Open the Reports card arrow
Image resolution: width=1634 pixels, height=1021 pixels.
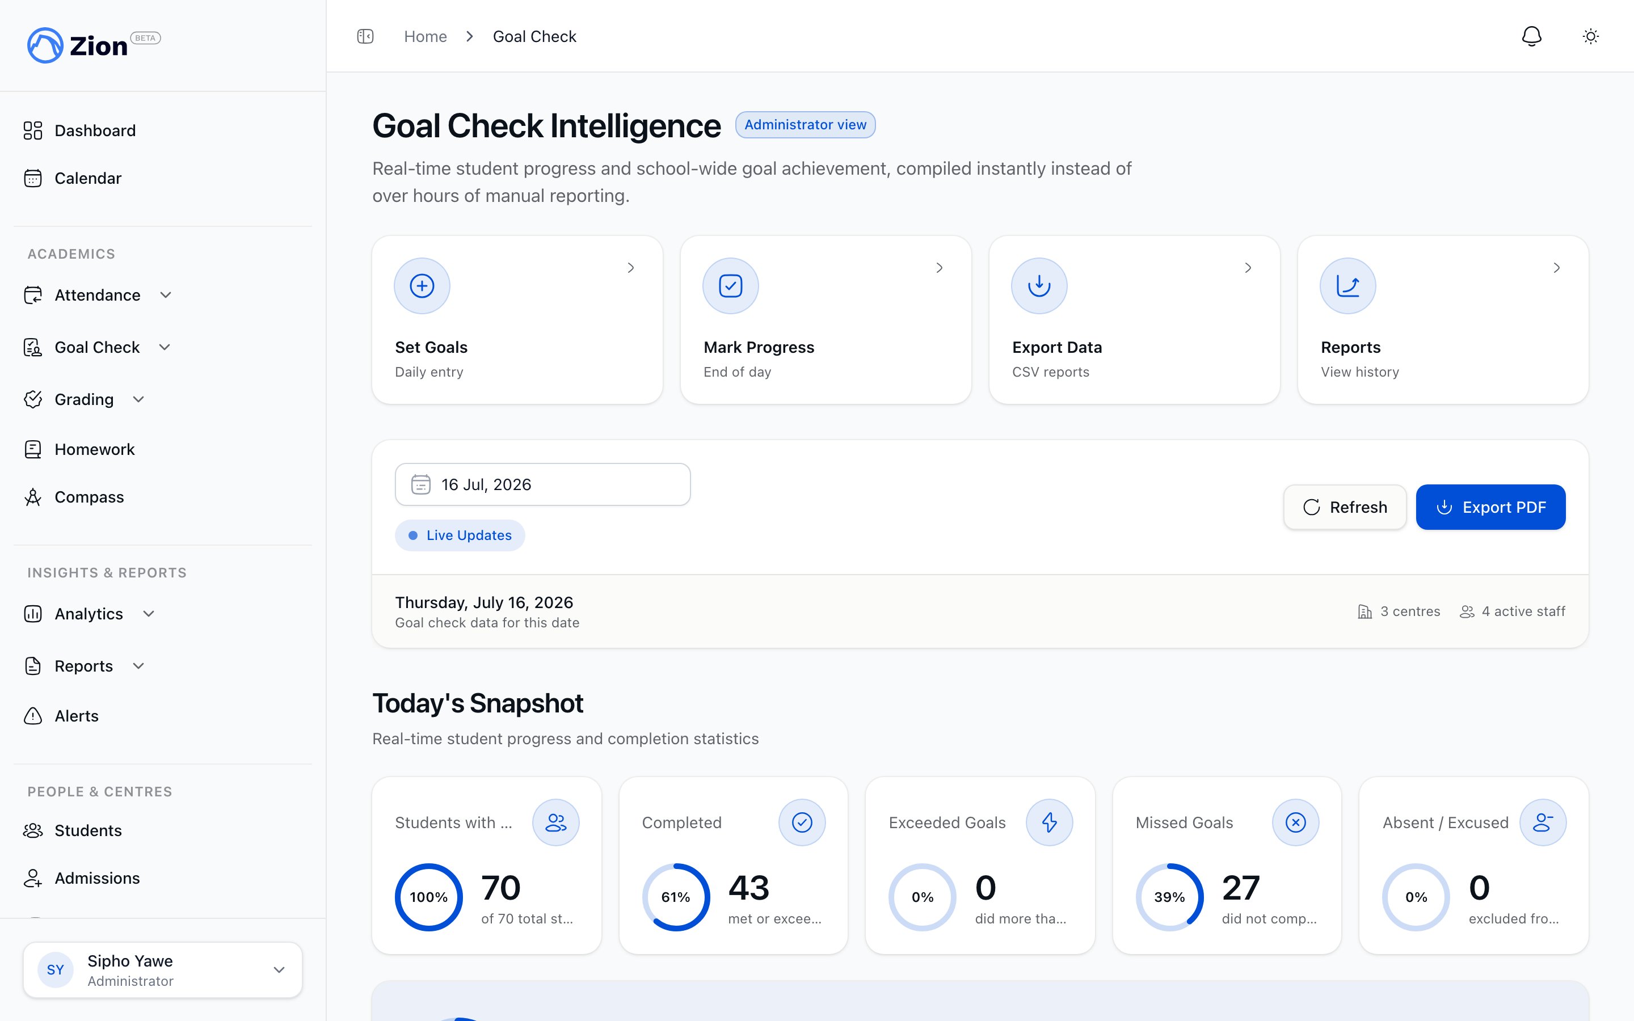[1556, 268]
